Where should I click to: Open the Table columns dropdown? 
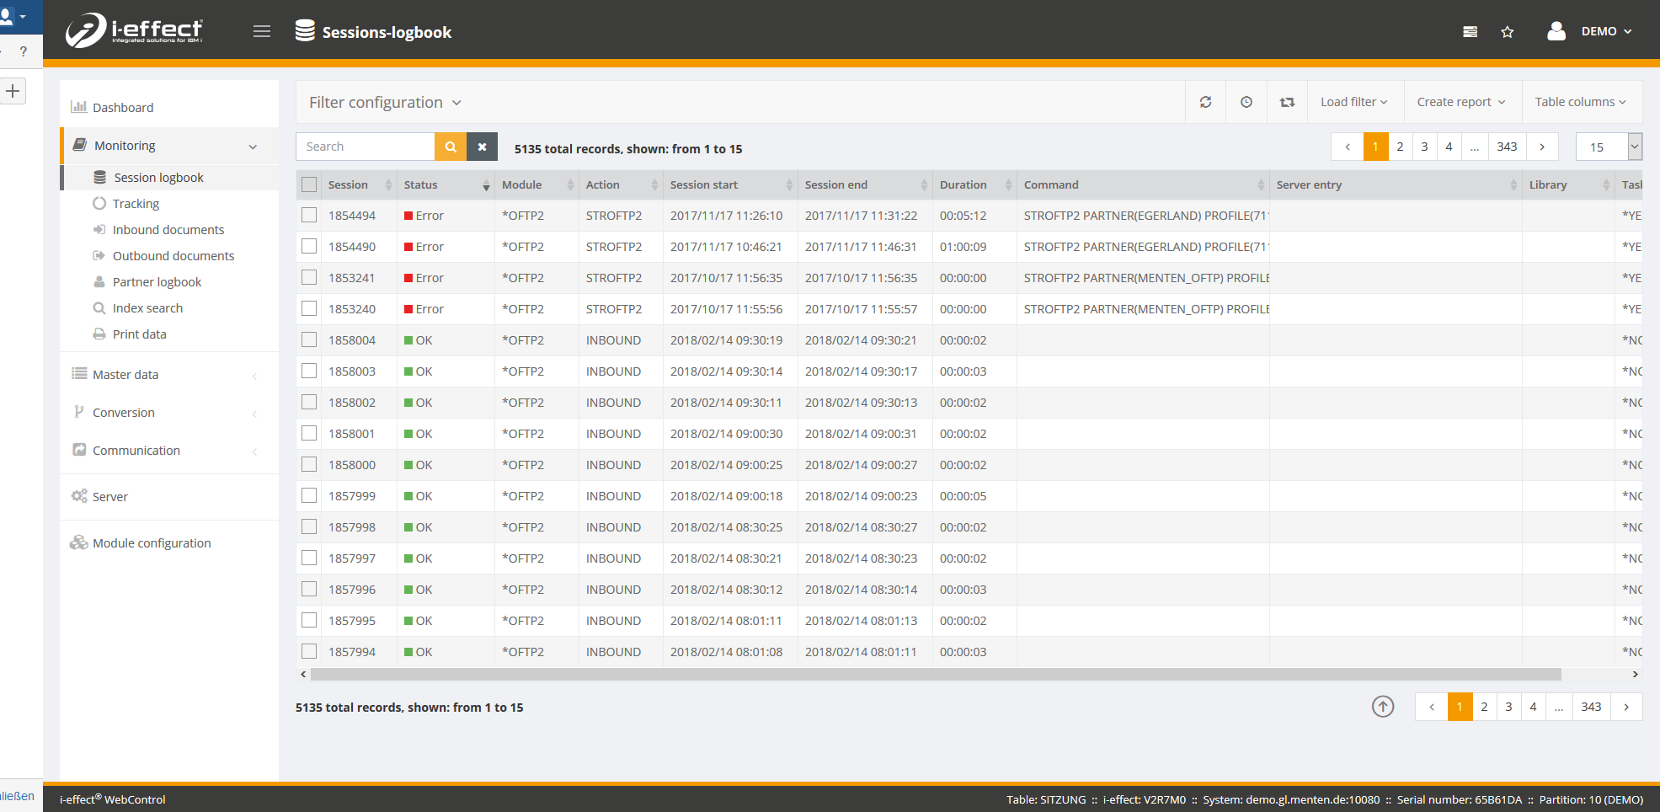click(1580, 102)
